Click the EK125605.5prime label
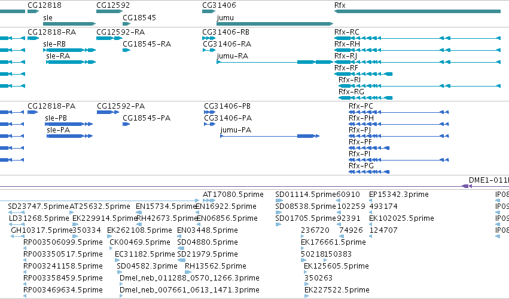The width and height of the screenshot is (509, 299). pos(336,266)
